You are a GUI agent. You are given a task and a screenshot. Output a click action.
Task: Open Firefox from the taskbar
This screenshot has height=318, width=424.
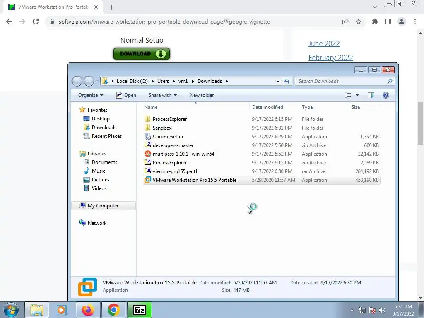click(88, 310)
